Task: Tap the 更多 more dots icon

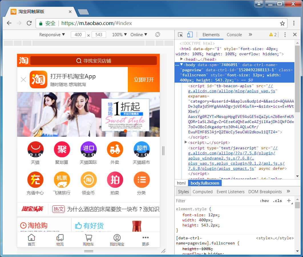Action: tap(145, 238)
